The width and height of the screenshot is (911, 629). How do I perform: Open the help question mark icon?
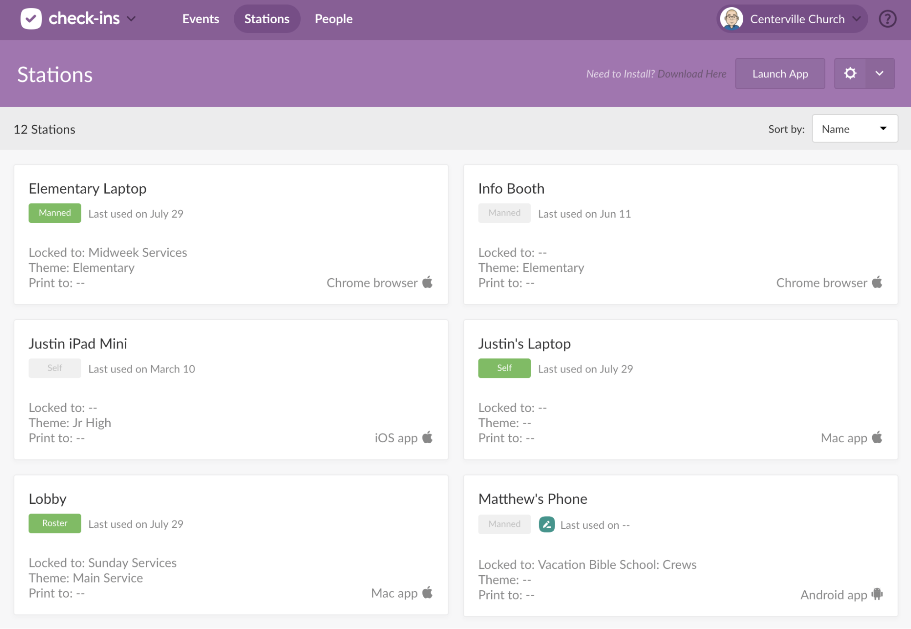887,19
